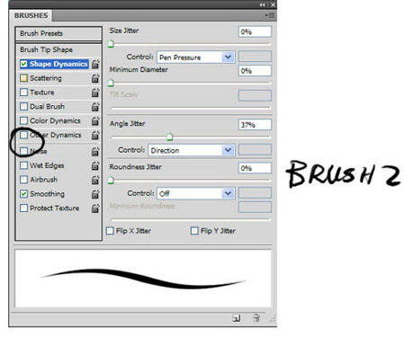This screenshot has height=363, width=405.
Task: Collapse panel with double-arrow icon
Action: click(x=263, y=4)
